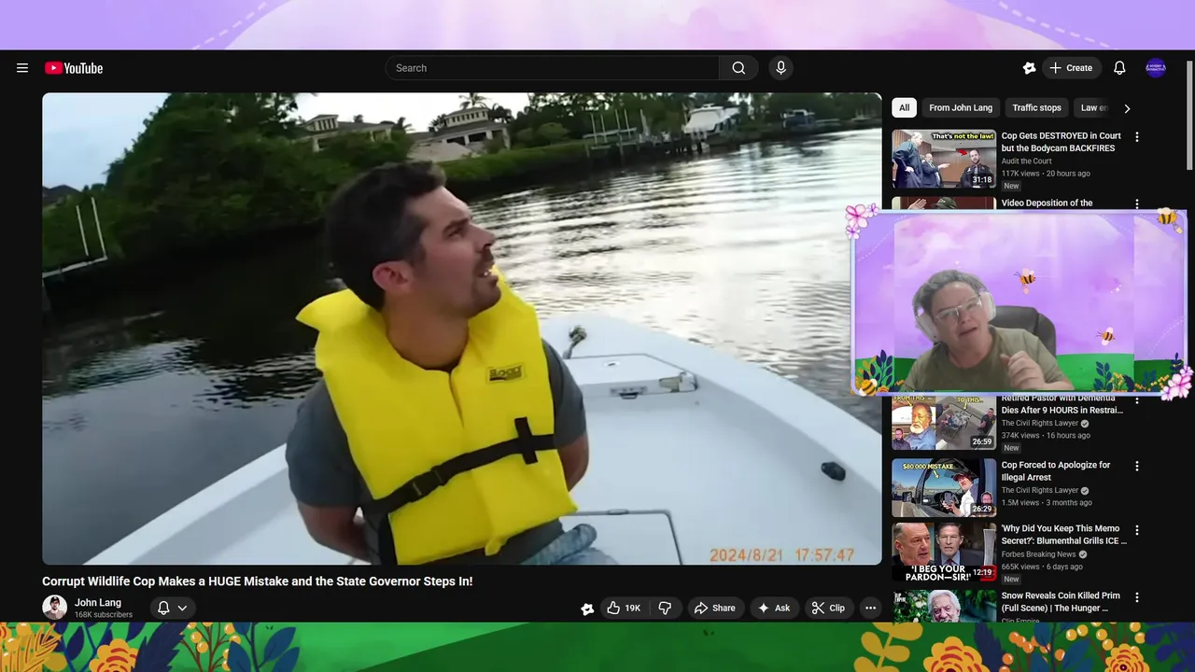This screenshot has width=1195, height=672.
Task: Open more actions ellipsis under video
Action: point(870,608)
